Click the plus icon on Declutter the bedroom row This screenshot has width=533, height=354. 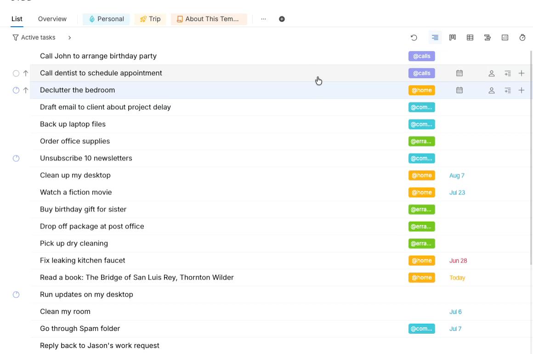522,90
